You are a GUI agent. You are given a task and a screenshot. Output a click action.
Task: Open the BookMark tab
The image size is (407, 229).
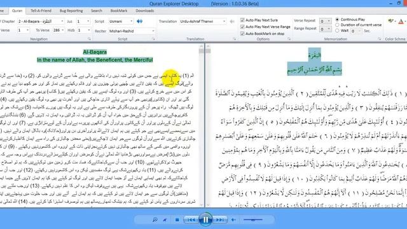[119, 11]
